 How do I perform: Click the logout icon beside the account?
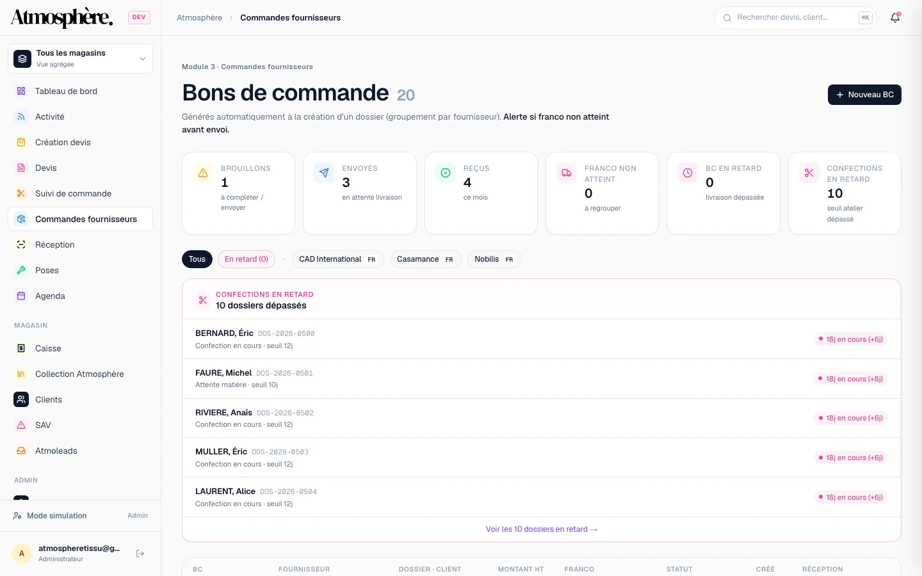point(140,554)
